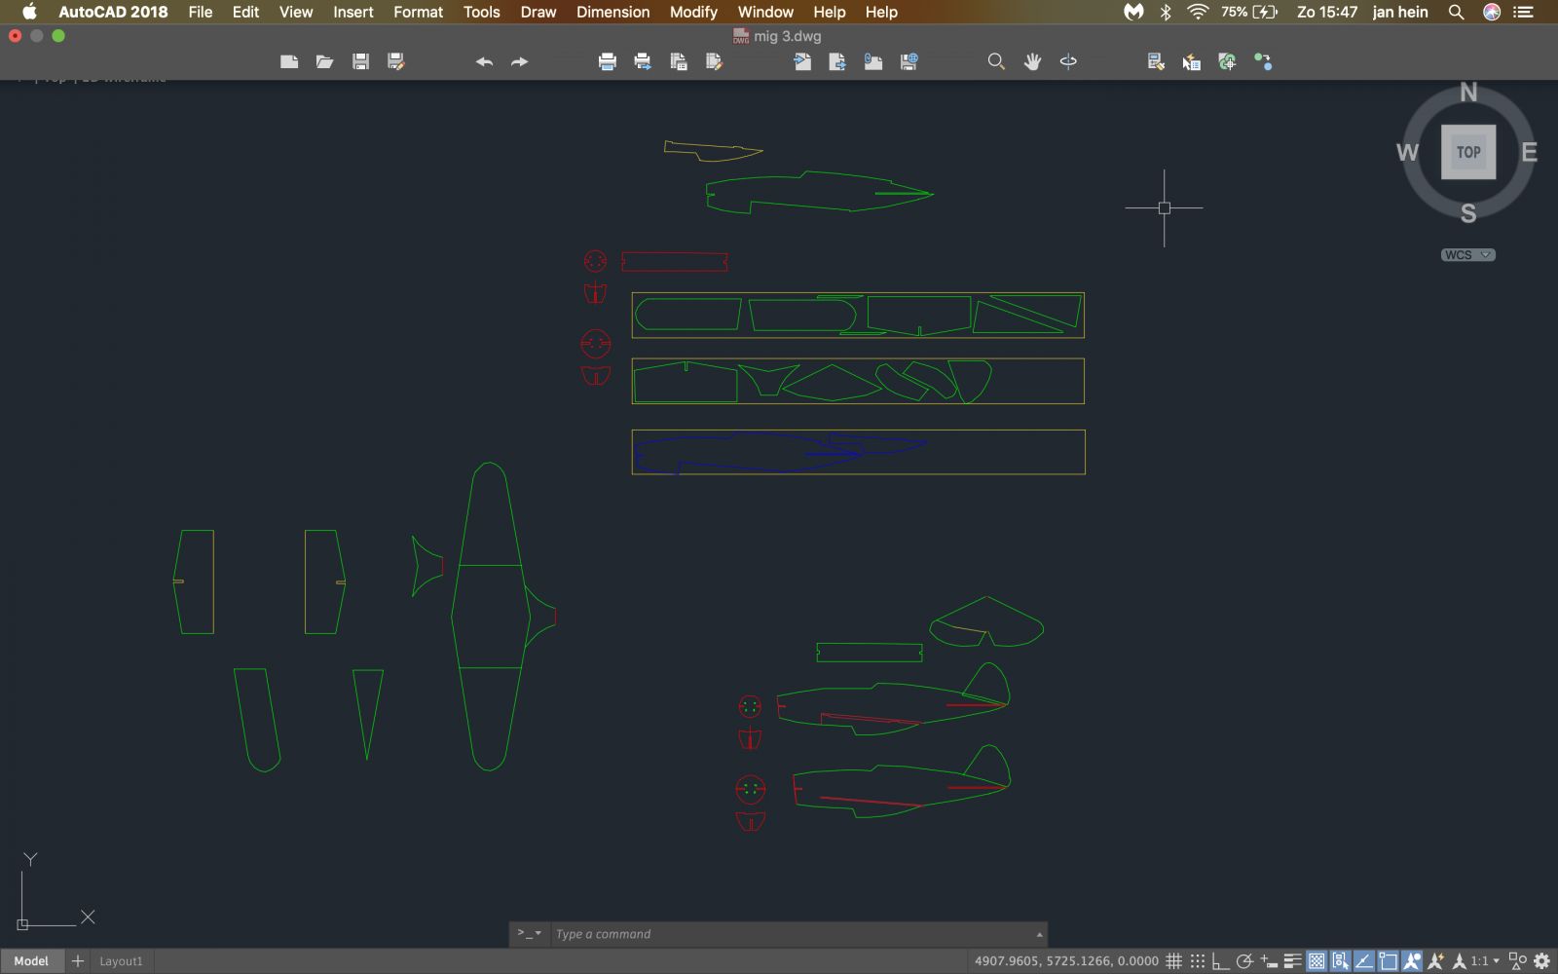The width and height of the screenshot is (1558, 974).
Task: Open the Page Setup Manager icon
Action: click(679, 61)
